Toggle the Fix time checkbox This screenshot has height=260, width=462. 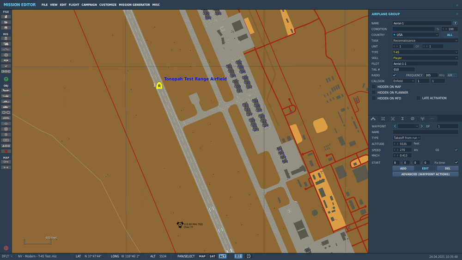[x=456, y=162]
